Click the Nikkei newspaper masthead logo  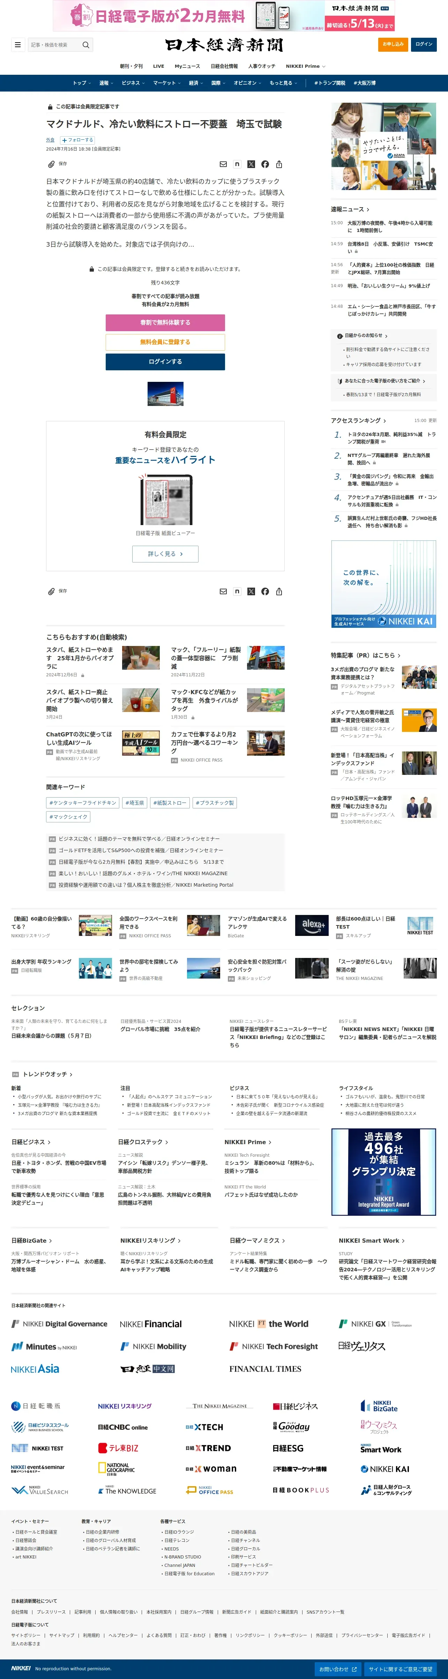click(x=224, y=45)
